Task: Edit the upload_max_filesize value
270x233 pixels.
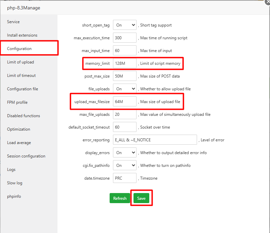Action: tap(124, 101)
